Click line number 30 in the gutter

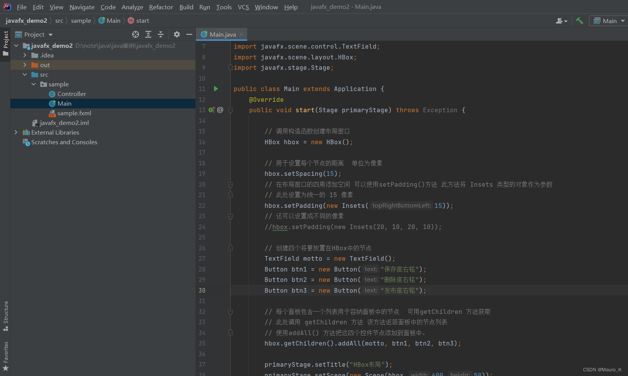click(x=202, y=290)
